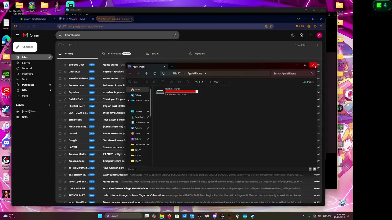Switch Explorer to large thumbnails view
392x220 pixels.
click(315, 169)
